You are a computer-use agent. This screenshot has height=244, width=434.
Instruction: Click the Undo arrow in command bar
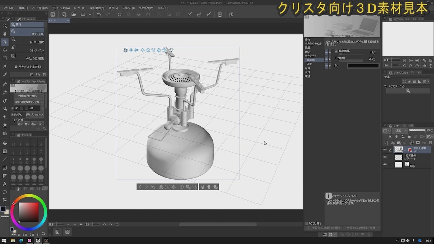click(x=99, y=15)
